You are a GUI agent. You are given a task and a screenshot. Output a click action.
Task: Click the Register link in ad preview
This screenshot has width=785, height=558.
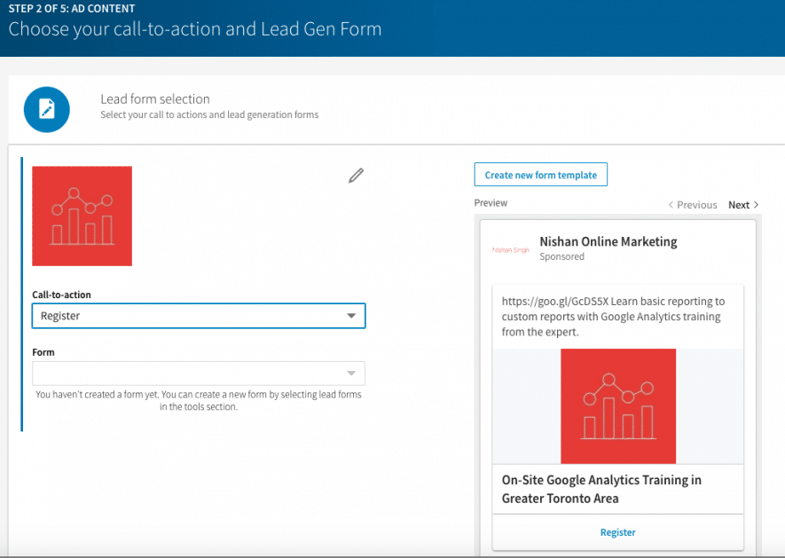pos(617,532)
